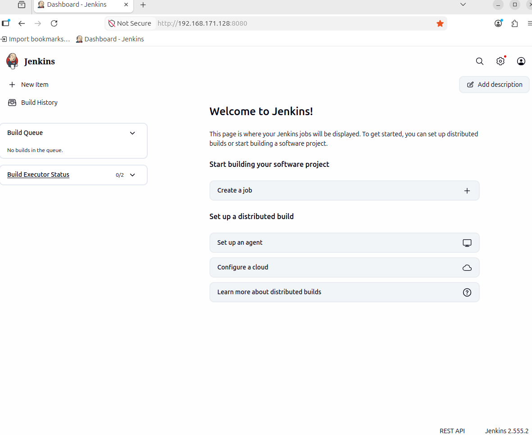This screenshot has height=435, width=532.
Task: Click the Not Secure shield icon
Action: coord(112,23)
